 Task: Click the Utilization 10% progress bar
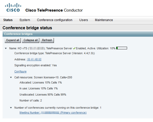122,48
